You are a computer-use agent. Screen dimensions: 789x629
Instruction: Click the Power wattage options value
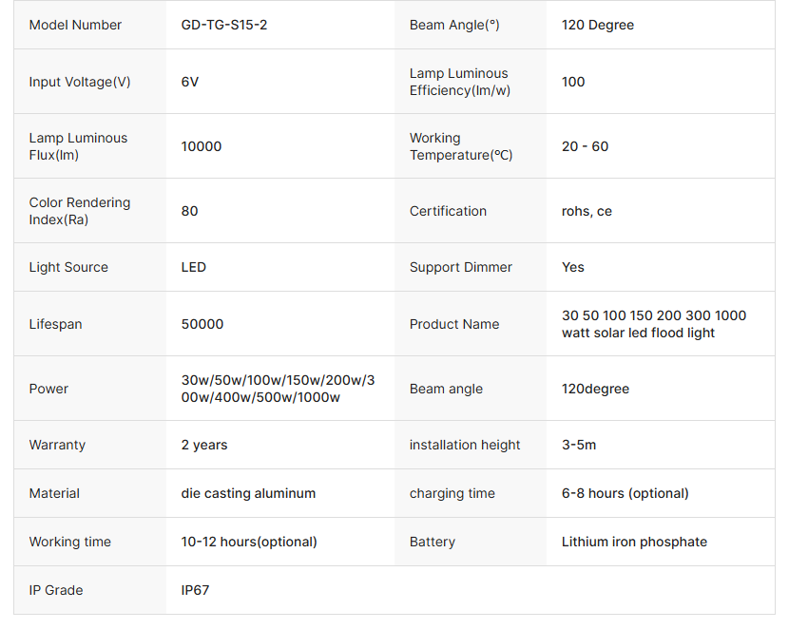[278, 389]
